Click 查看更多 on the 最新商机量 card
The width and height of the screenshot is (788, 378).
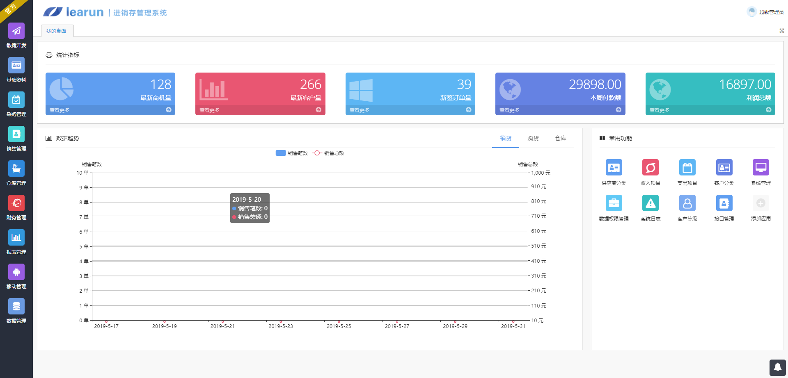pyautogui.click(x=60, y=110)
